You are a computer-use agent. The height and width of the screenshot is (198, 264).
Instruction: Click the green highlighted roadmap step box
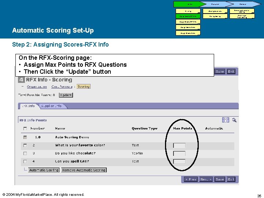tap(188, 16)
